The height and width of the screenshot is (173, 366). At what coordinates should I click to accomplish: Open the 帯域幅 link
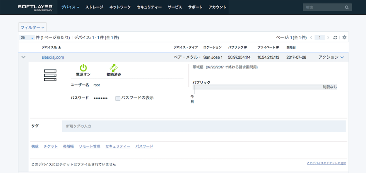[x=68, y=147]
